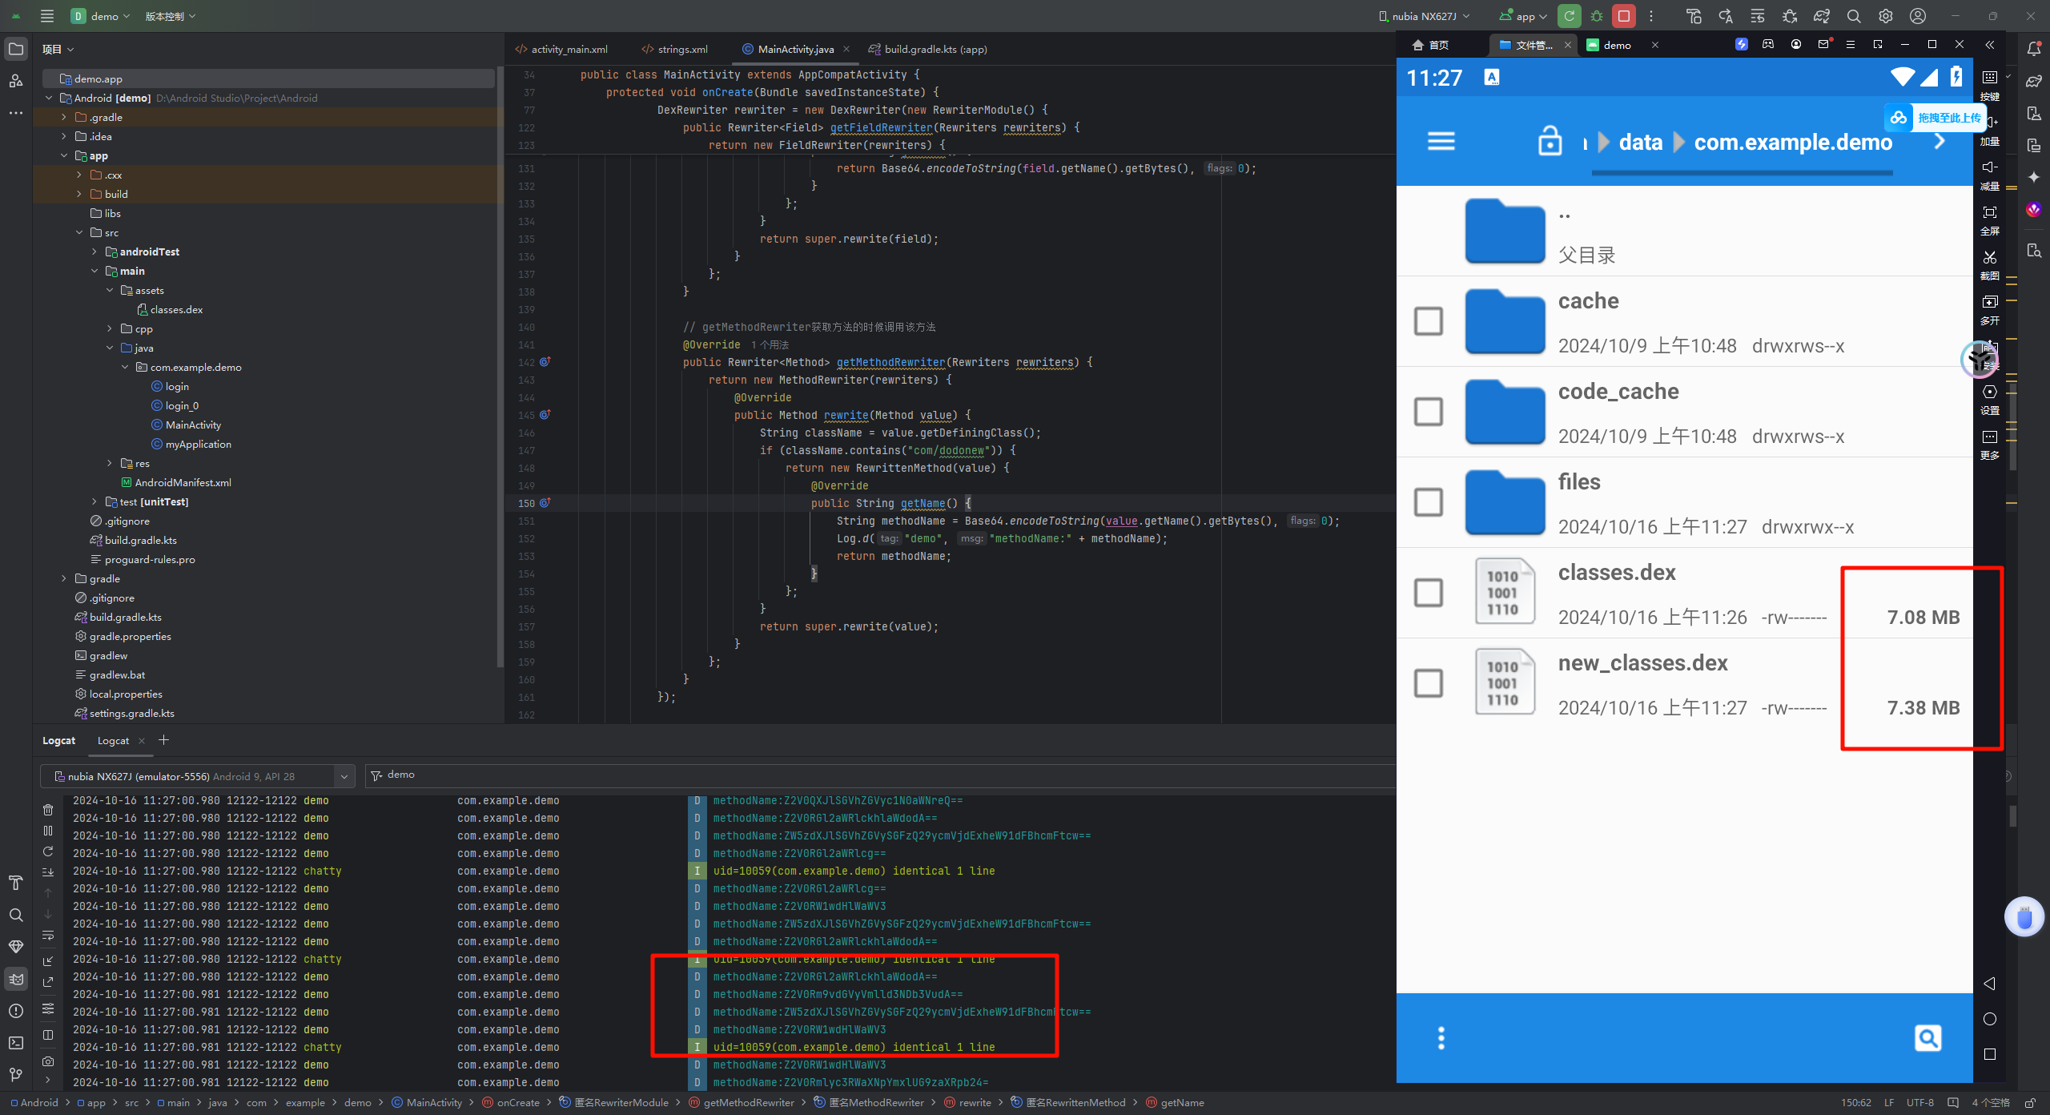Click the debug app bug icon
This screenshot has height=1115, width=2050.
point(1597,16)
